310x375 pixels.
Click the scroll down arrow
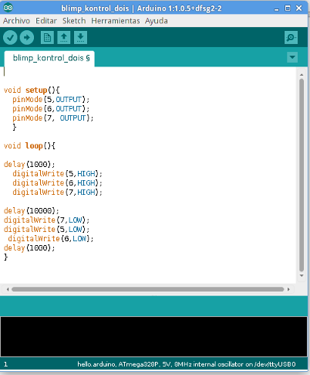click(302, 276)
